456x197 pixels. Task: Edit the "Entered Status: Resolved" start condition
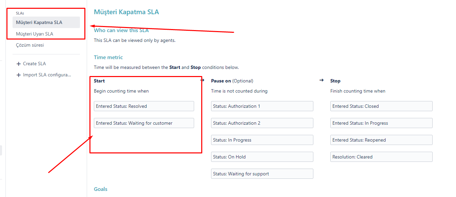point(144,106)
